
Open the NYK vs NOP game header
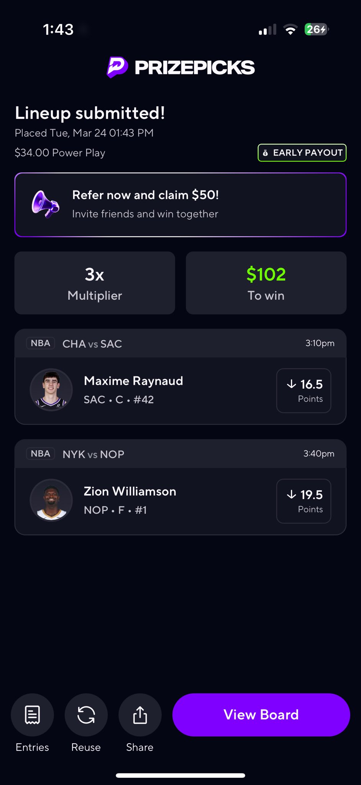coord(180,454)
